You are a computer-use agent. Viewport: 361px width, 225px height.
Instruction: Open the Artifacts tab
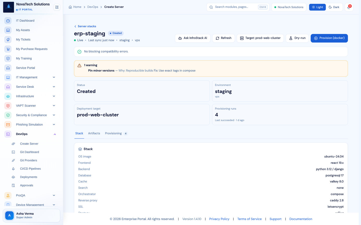click(x=94, y=133)
